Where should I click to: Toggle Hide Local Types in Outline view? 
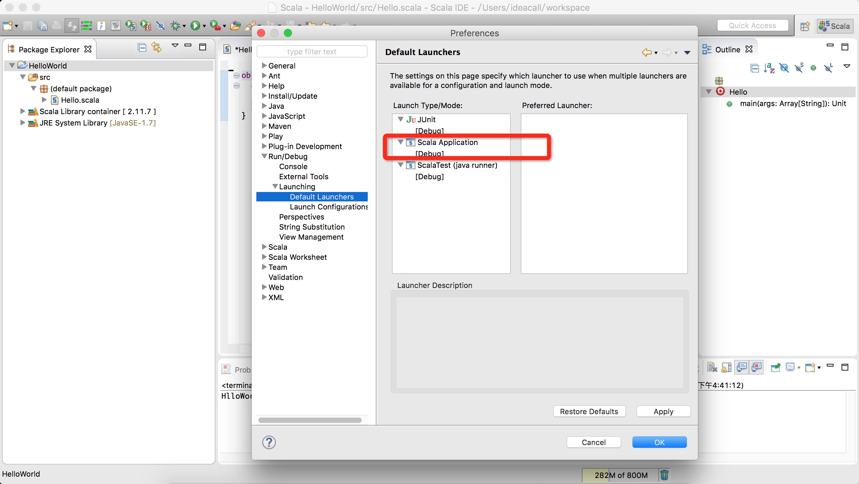click(828, 68)
